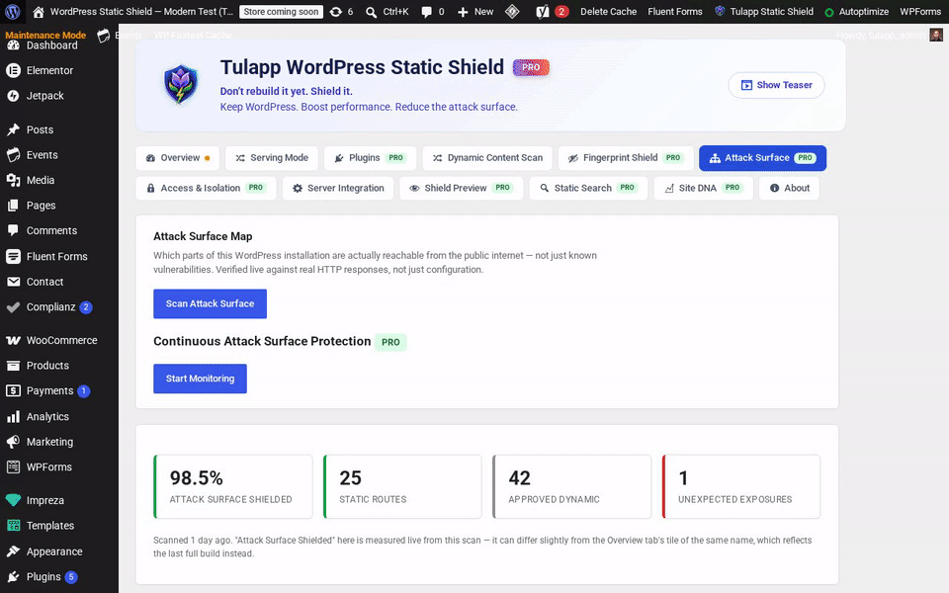Click the Marketing megaphone icon
The image size is (949, 593).
[x=13, y=442]
